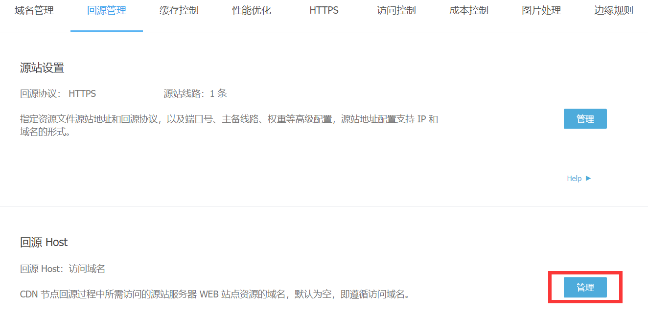
Task: Select the 回源管理 tab
Action: click(107, 11)
